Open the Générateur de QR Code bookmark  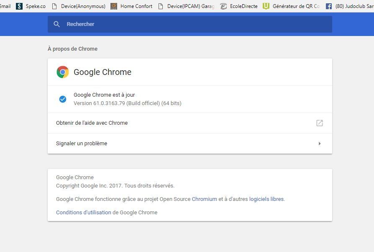pos(291,6)
